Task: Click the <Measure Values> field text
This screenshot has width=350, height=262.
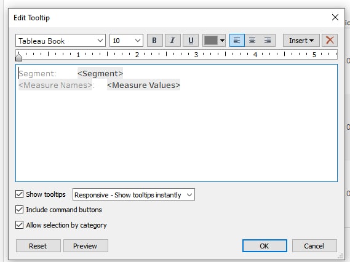Action: coord(143,85)
